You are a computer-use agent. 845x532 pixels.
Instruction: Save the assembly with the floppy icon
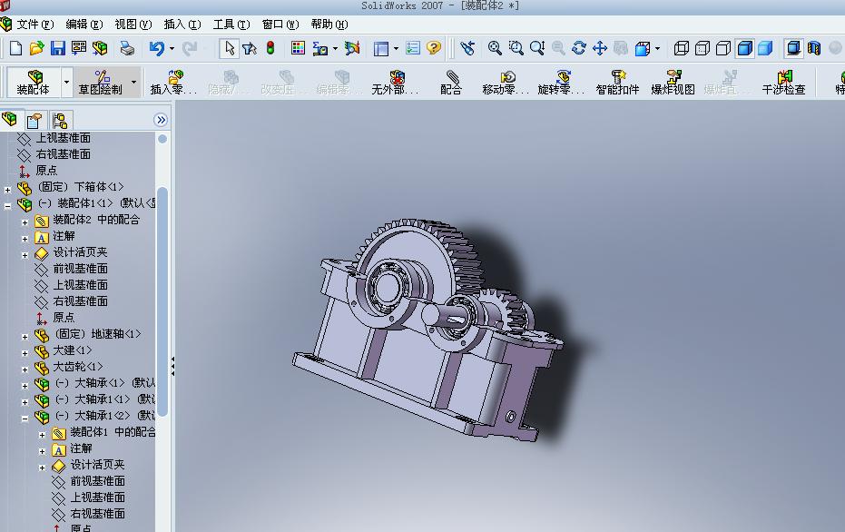(x=58, y=48)
